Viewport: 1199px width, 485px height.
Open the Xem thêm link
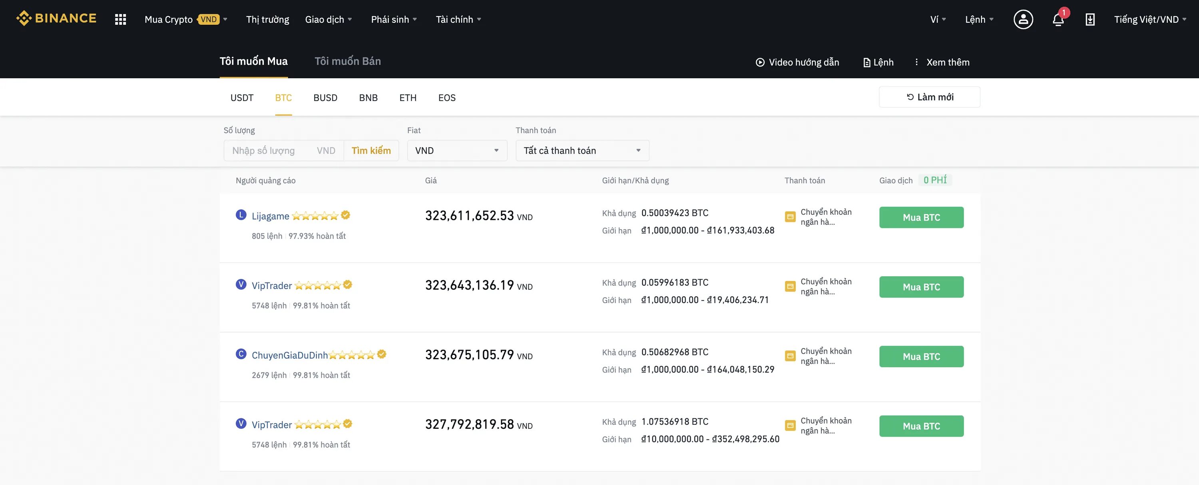942,62
